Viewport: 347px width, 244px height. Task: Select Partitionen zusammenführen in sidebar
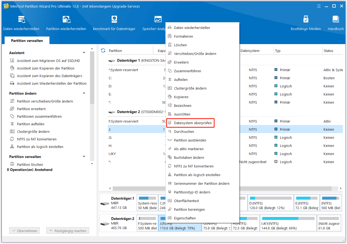[39, 117]
